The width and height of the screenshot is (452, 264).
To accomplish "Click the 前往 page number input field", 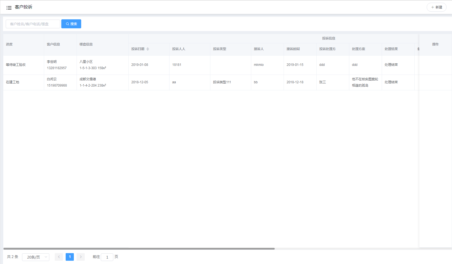I will [x=107, y=257].
